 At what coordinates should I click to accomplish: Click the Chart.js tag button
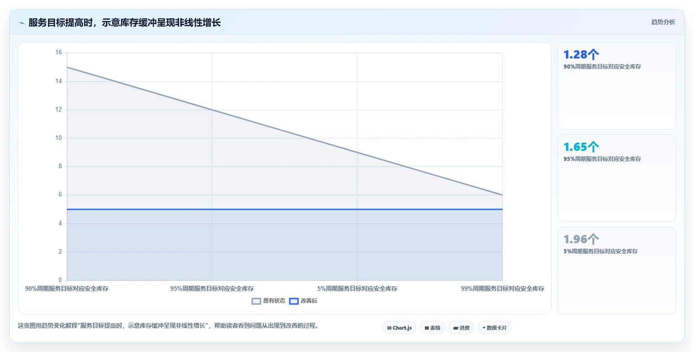(399, 328)
